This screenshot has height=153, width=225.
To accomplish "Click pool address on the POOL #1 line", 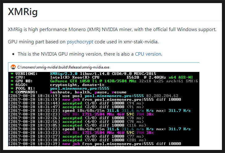I will pos(80,88).
